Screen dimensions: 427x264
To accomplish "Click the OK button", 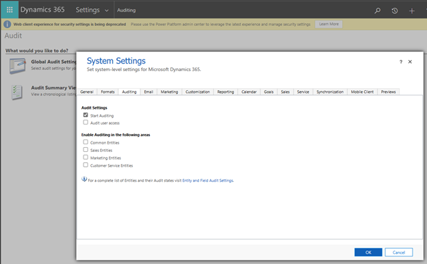I will (x=368, y=252).
